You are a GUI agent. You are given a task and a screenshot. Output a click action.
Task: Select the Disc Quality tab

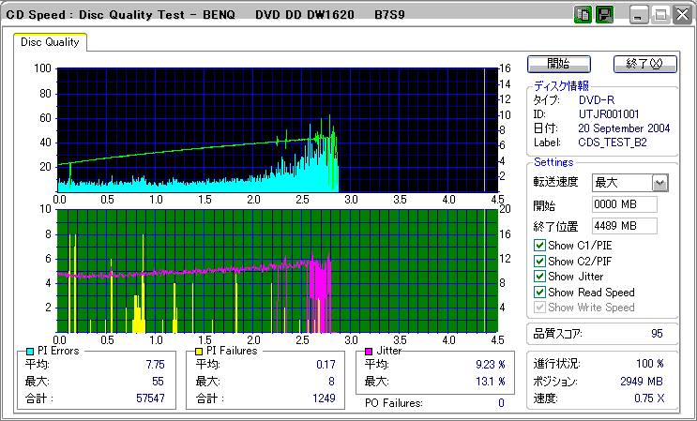pos(51,41)
